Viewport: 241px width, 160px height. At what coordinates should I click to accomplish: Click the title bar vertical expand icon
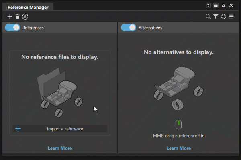click(208, 6)
